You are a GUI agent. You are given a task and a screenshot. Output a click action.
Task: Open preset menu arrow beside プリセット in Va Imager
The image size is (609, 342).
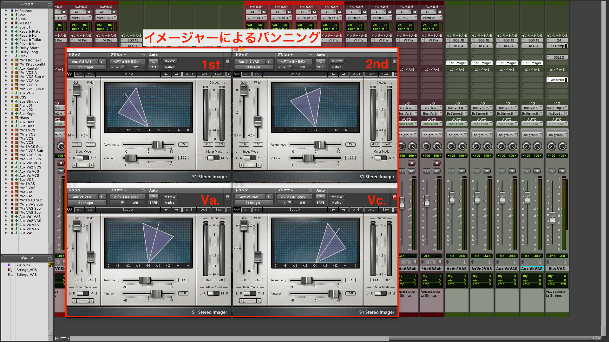[x=143, y=190]
